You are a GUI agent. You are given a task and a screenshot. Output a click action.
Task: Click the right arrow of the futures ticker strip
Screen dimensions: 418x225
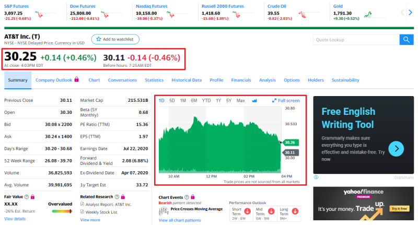411,12
